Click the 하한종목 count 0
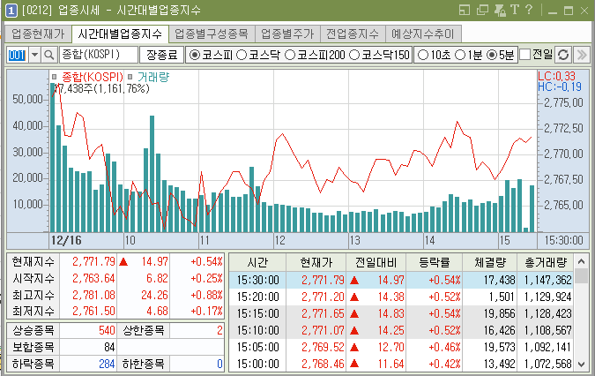Screen dimensions: 595x376 219,364
